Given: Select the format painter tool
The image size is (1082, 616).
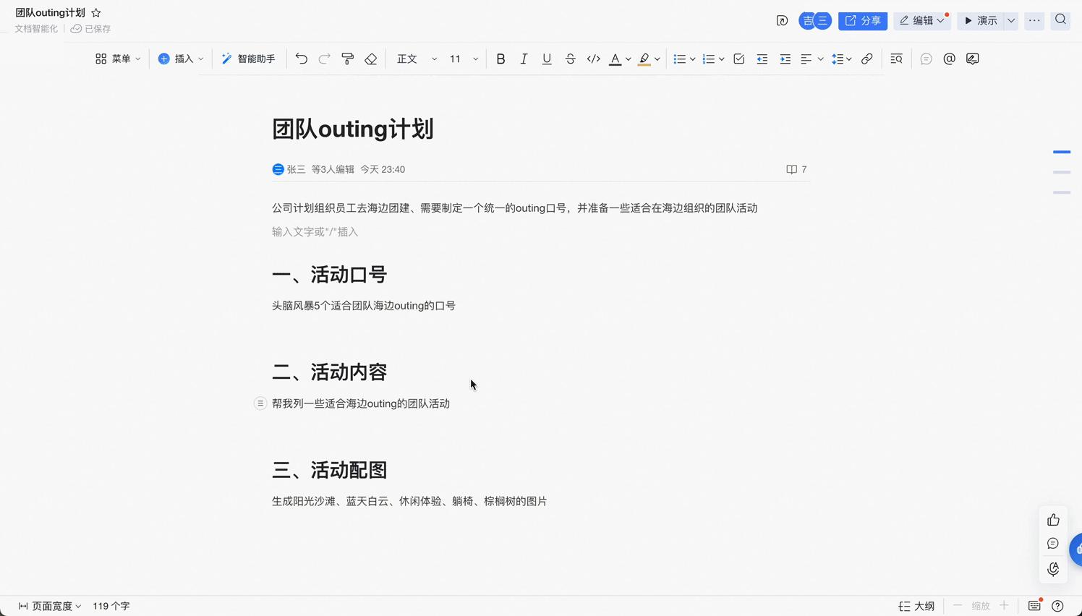Looking at the screenshot, I should tap(348, 59).
